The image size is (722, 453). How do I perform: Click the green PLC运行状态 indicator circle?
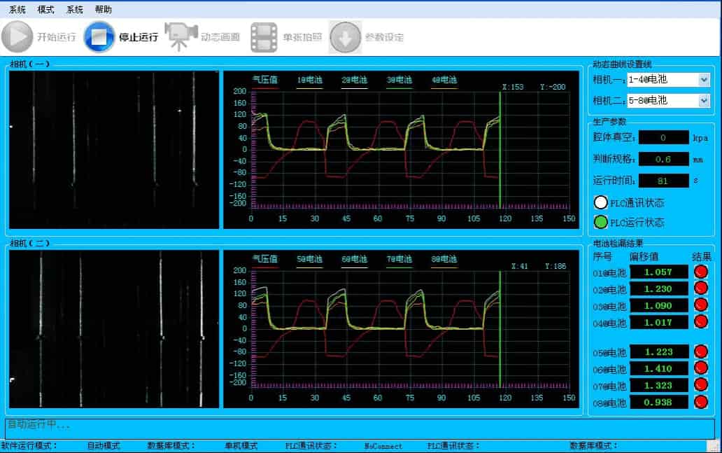(x=600, y=223)
